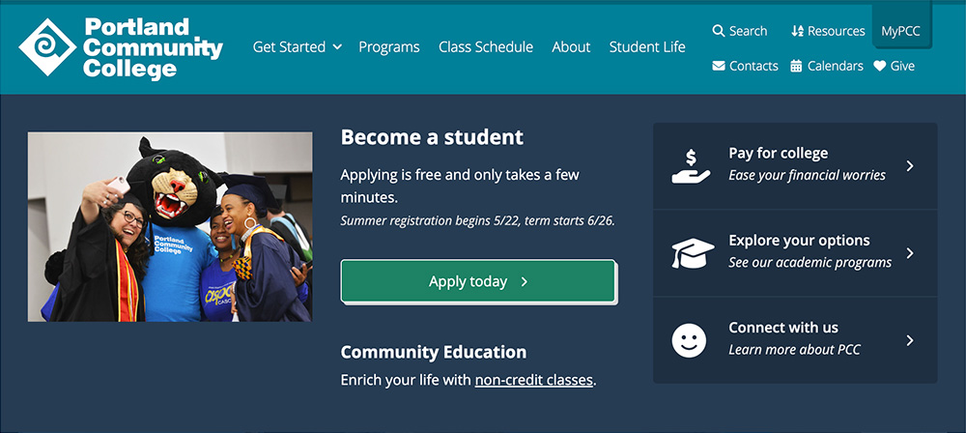Click the hand-holding-dollar Pay for college icon

pos(692,165)
